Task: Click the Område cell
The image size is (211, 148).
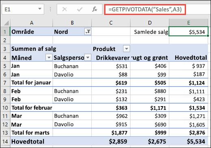Action: 31,32
